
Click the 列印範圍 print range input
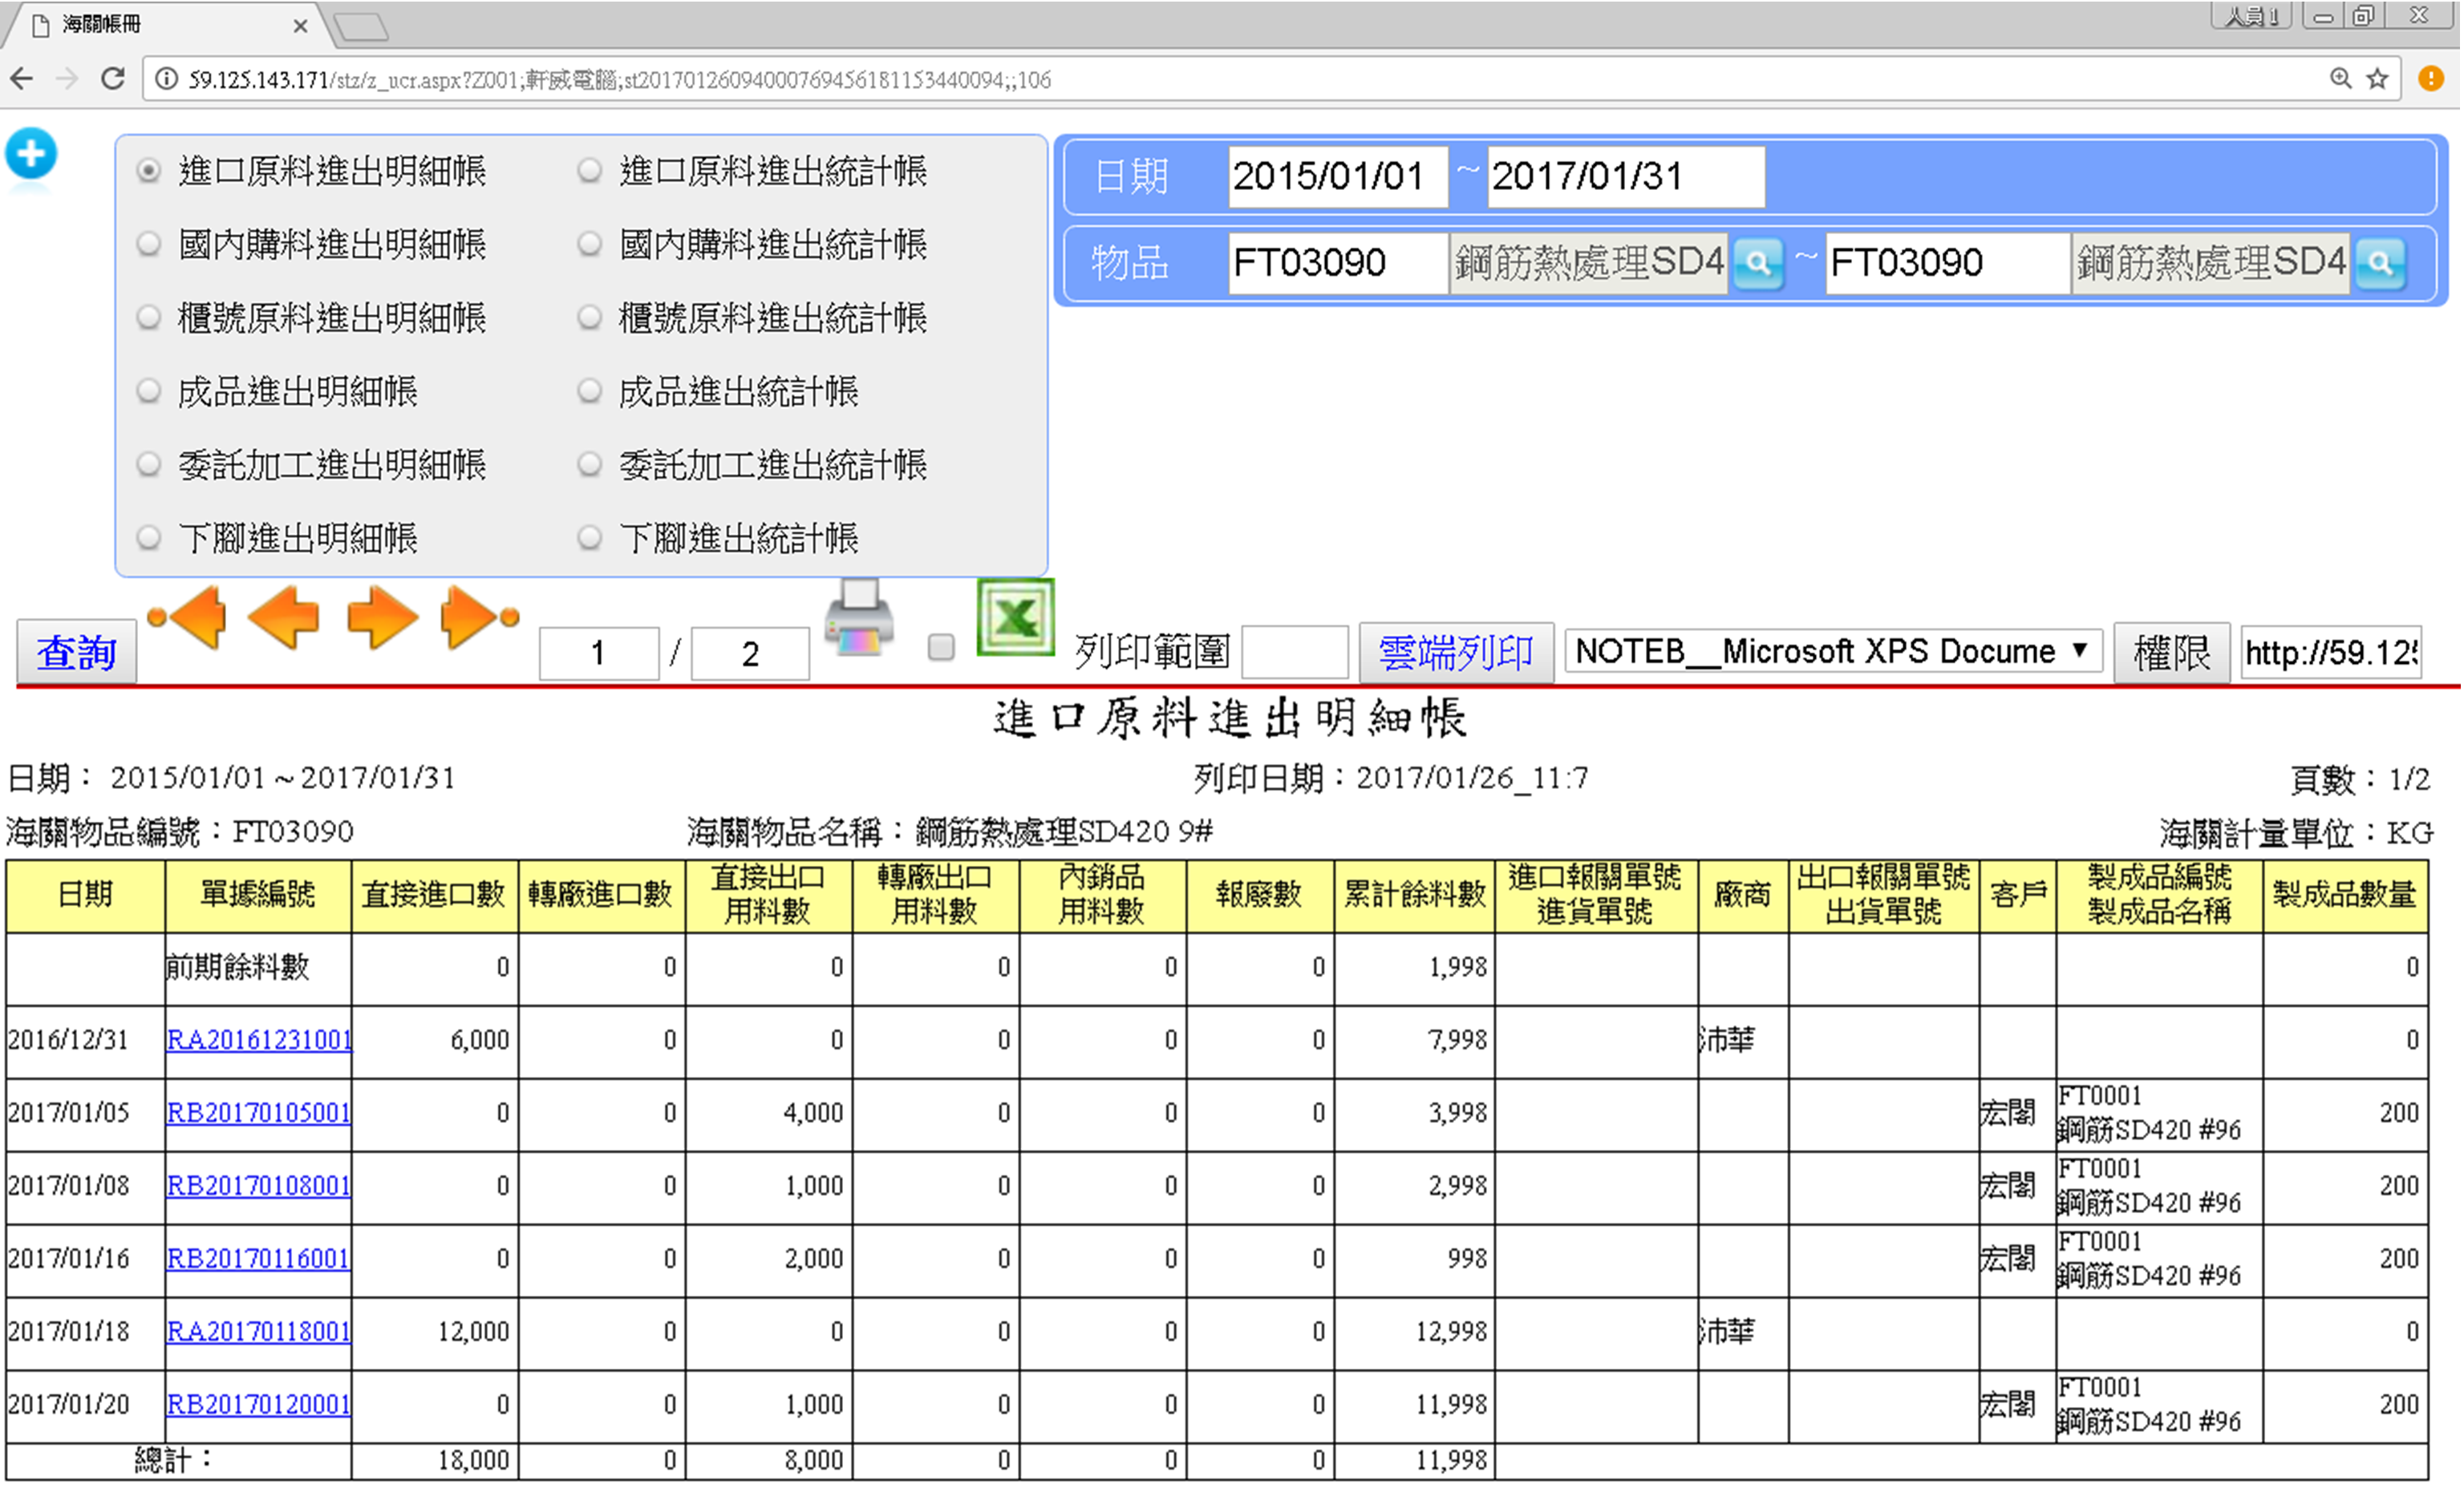tap(1295, 653)
